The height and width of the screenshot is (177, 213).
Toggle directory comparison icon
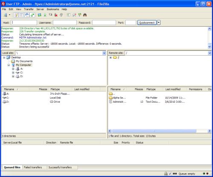point(74,15)
